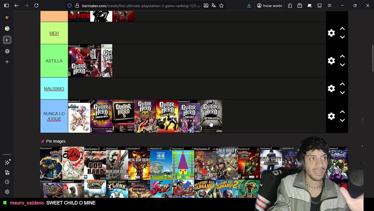
Task: Click the Pin Images option
Action: coord(53,141)
